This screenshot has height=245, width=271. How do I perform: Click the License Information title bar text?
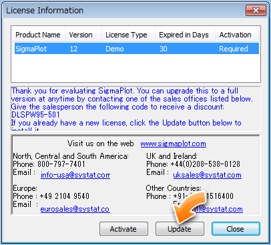coord(45,11)
